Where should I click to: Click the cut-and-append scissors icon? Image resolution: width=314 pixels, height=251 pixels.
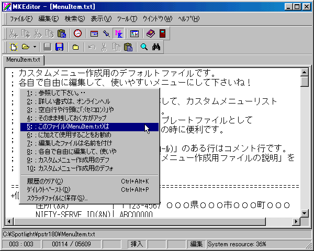pyautogui.click(x=14, y=33)
